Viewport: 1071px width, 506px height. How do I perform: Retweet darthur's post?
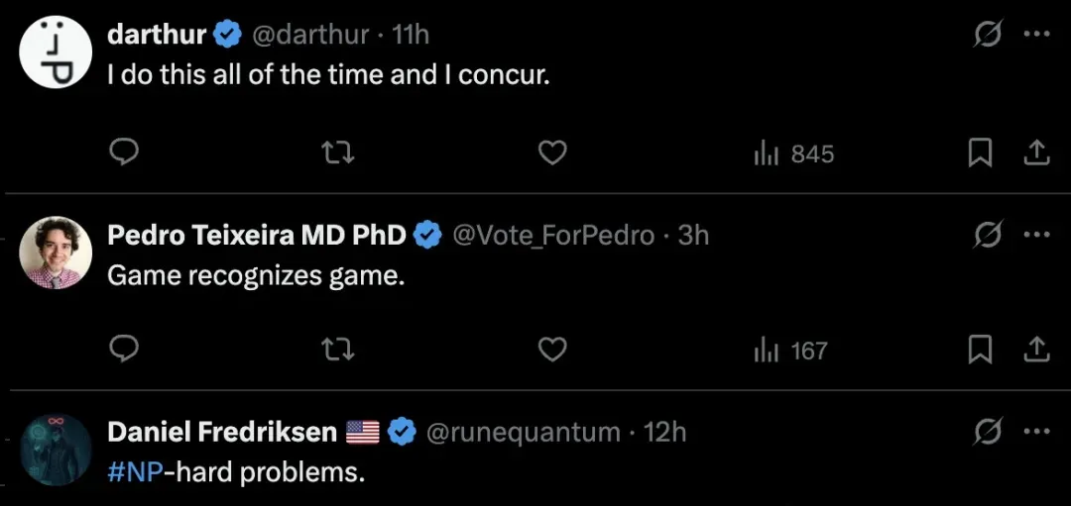coord(338,152)
